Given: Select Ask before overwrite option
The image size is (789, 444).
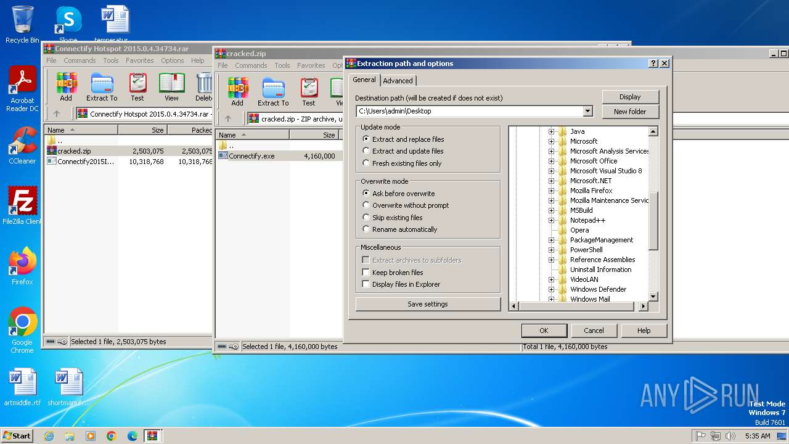Looking at the screenshot, I should point(399,194).
